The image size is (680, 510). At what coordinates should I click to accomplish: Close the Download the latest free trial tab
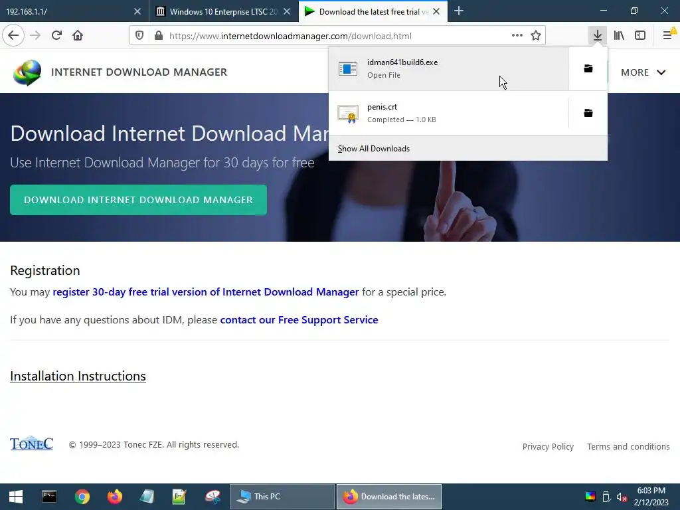[436, 12]
